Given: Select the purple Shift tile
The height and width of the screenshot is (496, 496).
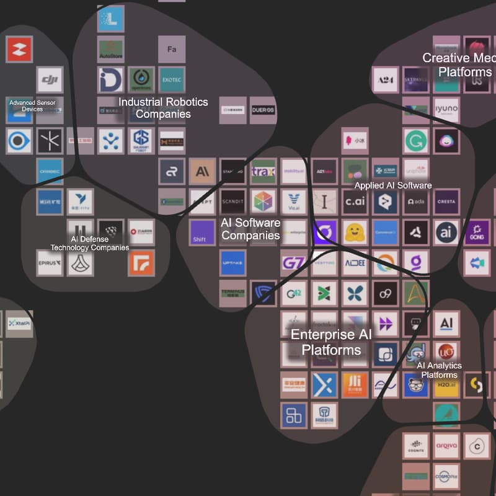Looking at the screenshot, I should (203, 232).
